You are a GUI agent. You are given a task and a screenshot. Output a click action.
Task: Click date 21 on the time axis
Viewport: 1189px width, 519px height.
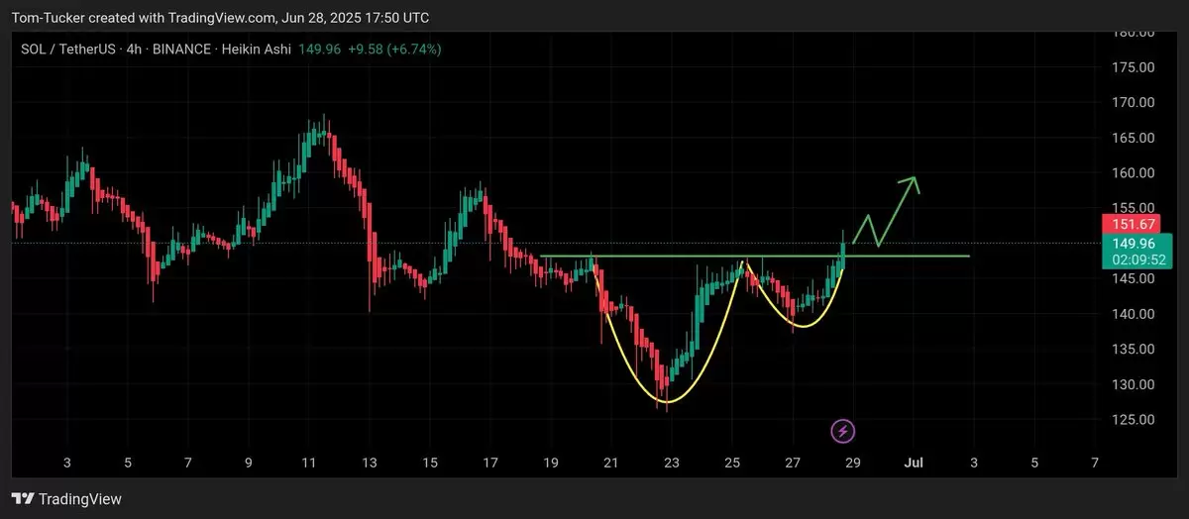coord(611,463)
